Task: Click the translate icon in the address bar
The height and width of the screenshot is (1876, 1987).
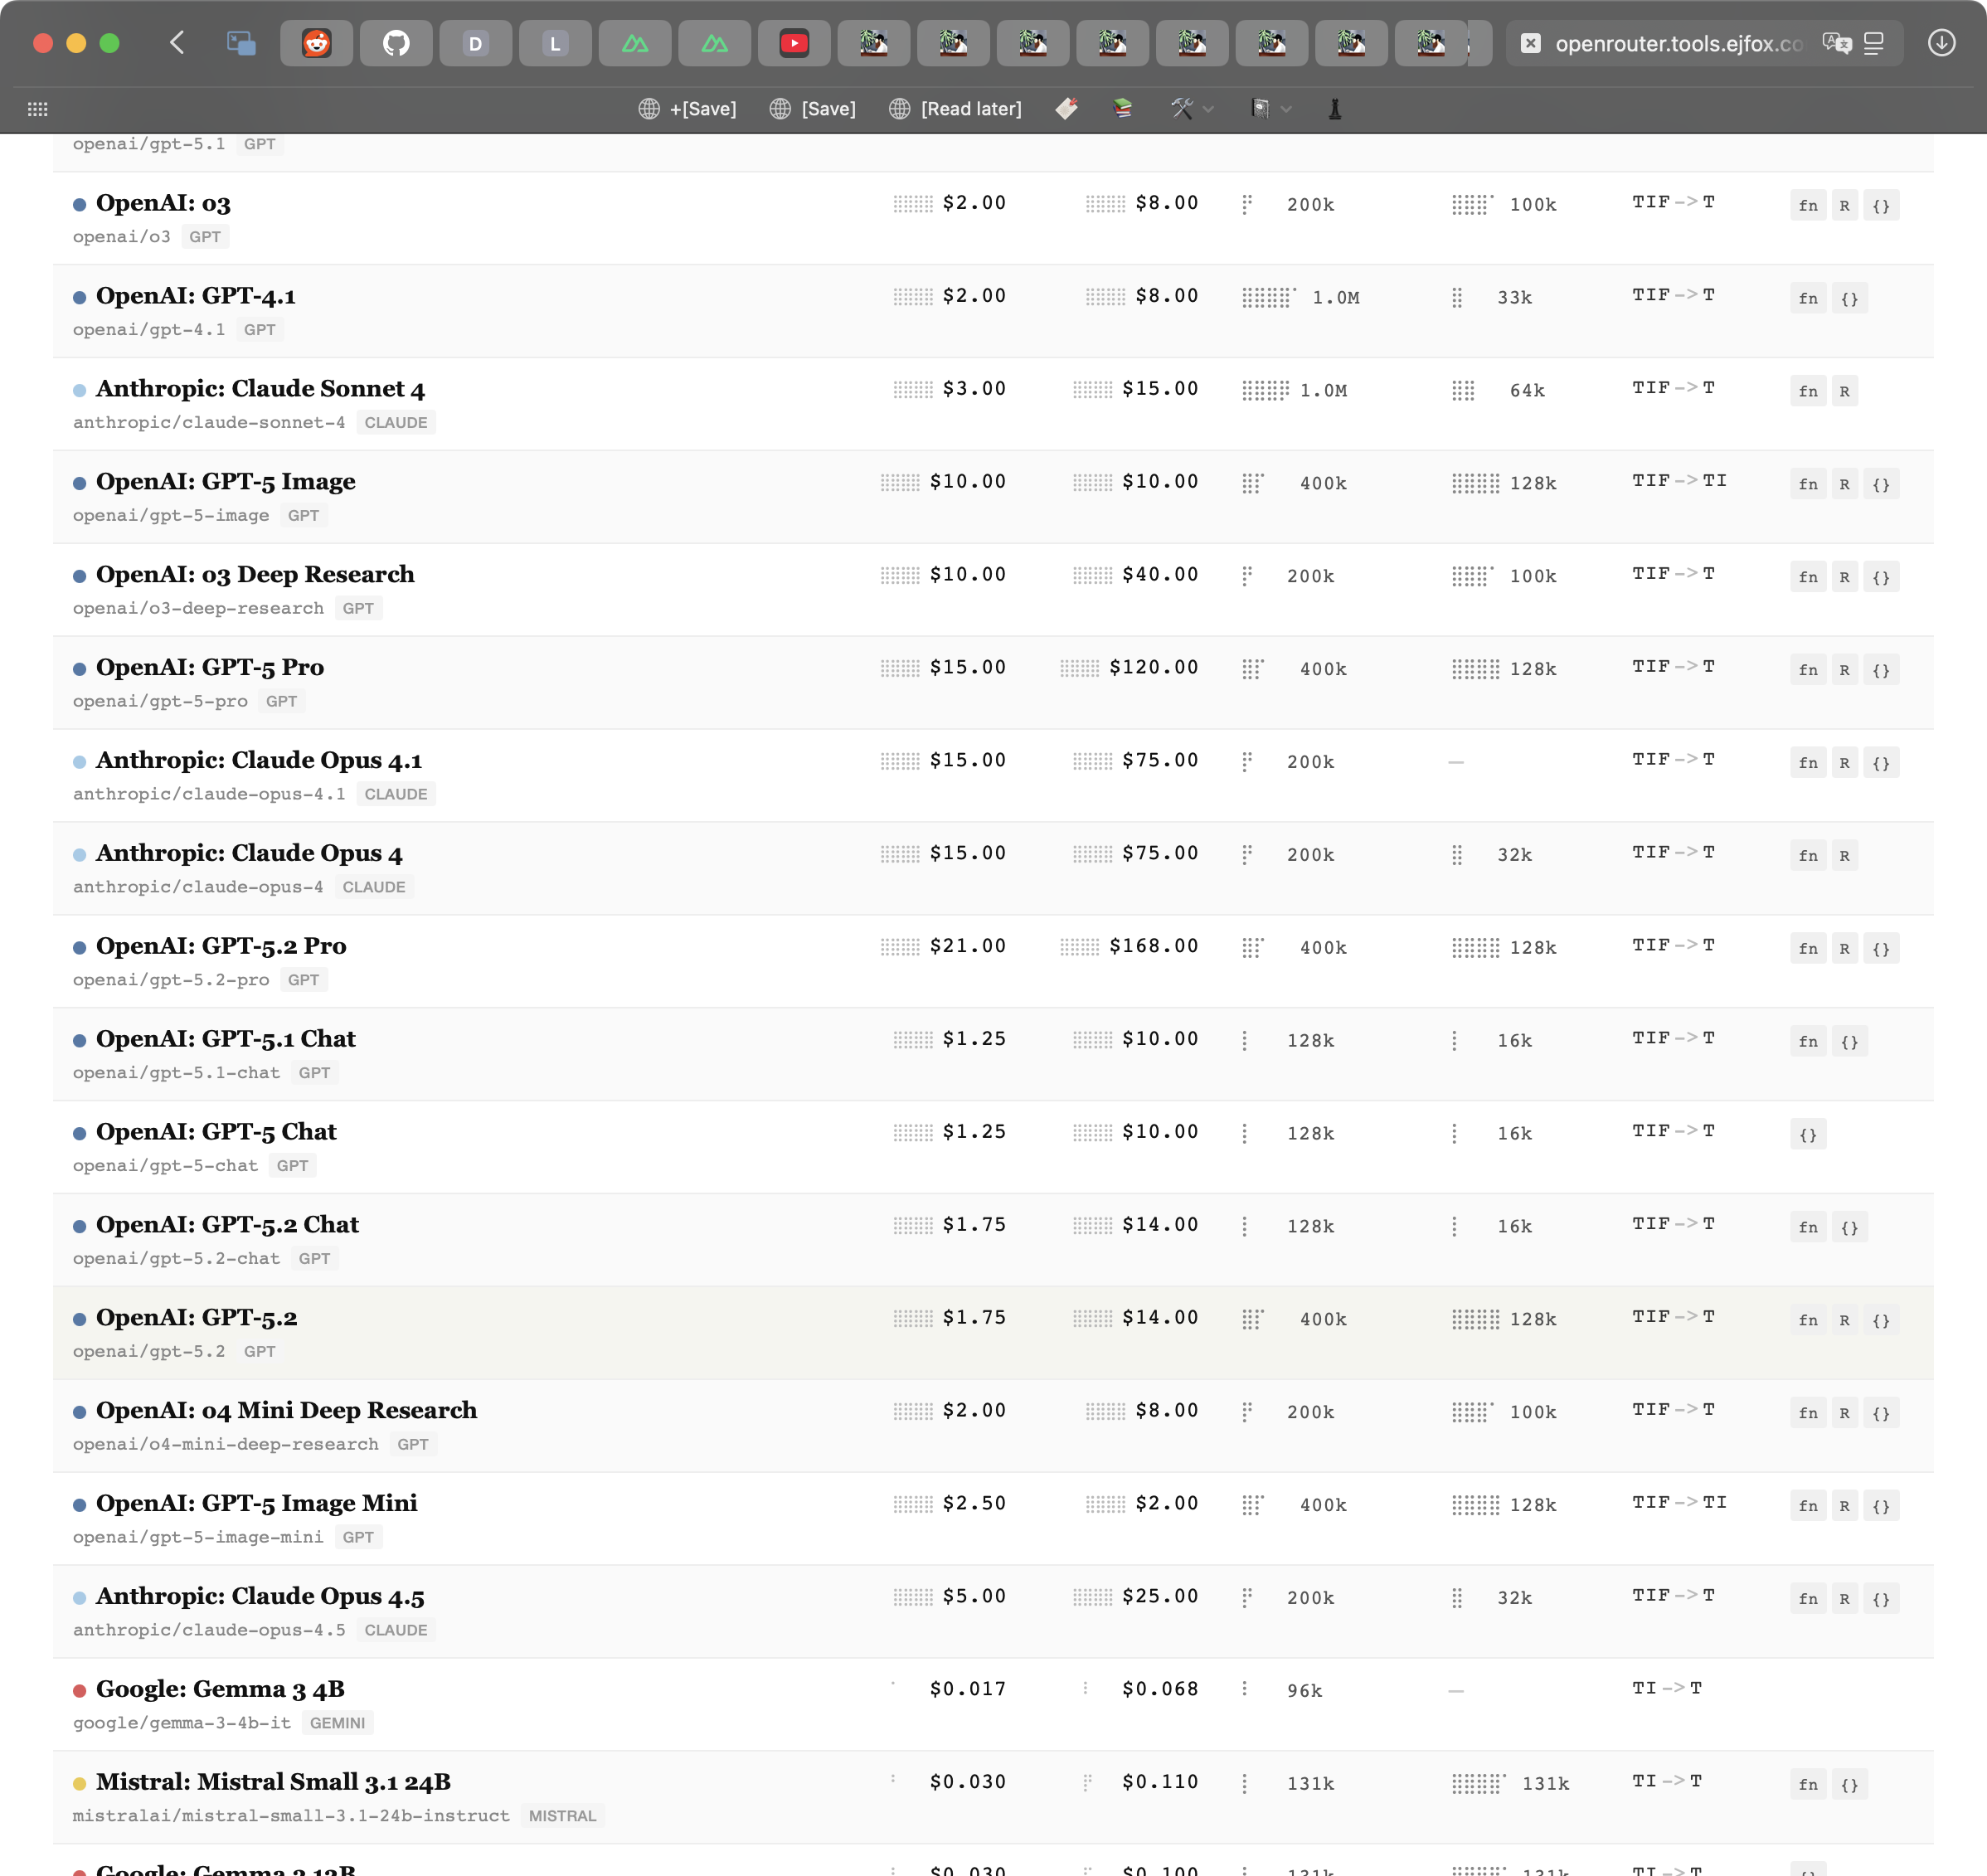Action: pyautogui.click(x=1838, y=44)
